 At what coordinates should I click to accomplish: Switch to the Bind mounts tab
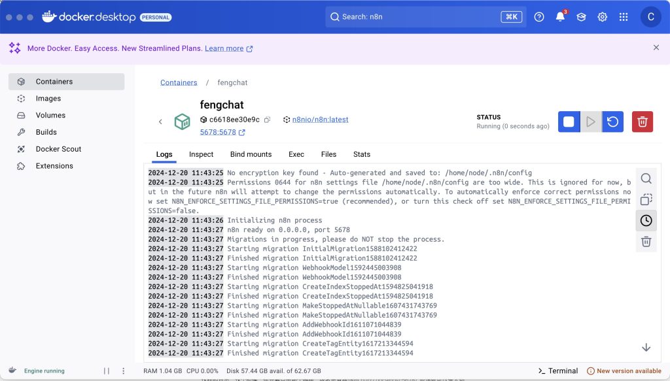[251, 154]
